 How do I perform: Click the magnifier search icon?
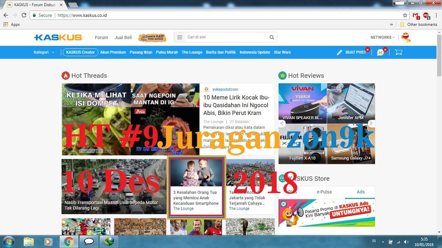point(272,37)
